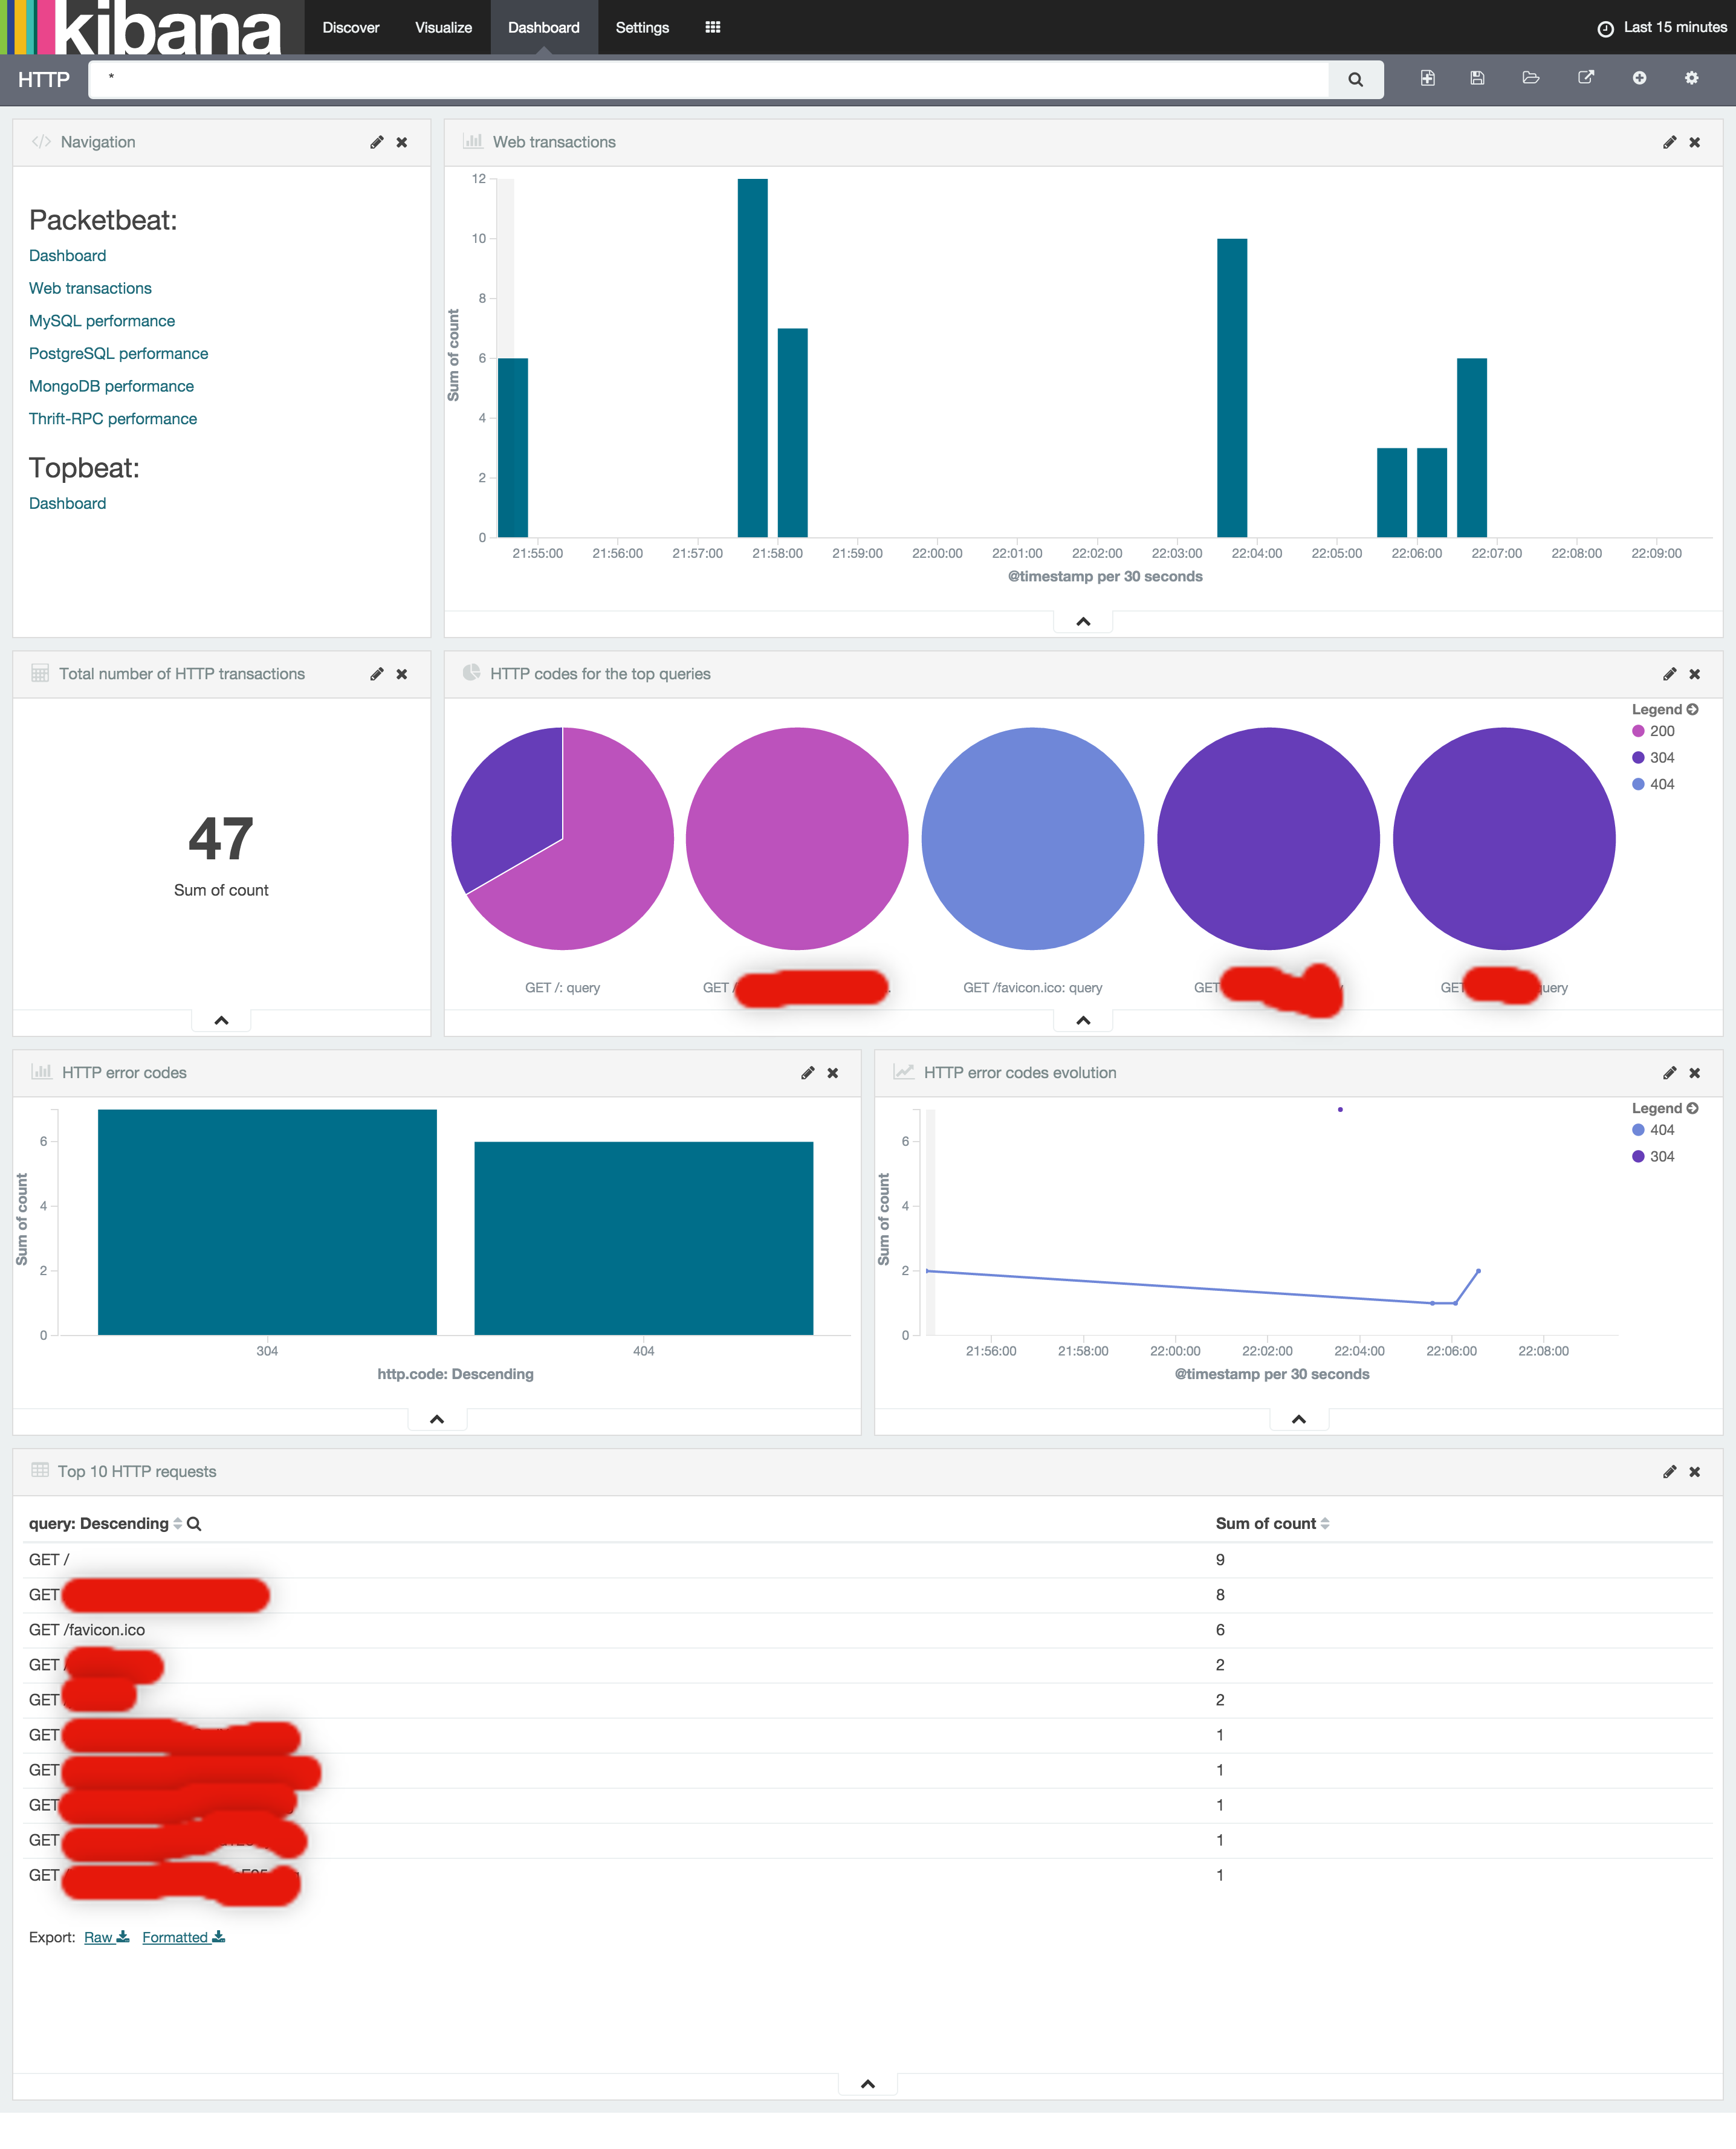This screenshot has width=1736, height=2149.
Task: Open a saved dashboard via the folder icon
Action: tap(1530, 78)
